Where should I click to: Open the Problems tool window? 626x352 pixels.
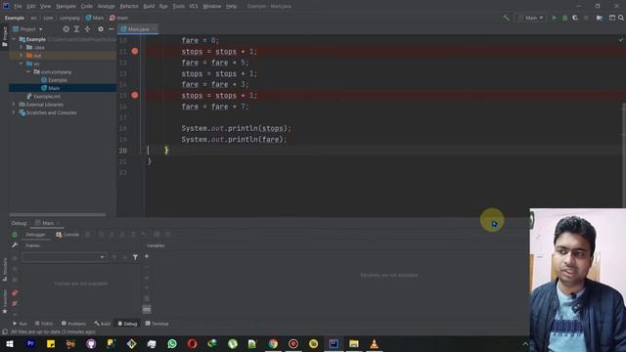point(74,324)
